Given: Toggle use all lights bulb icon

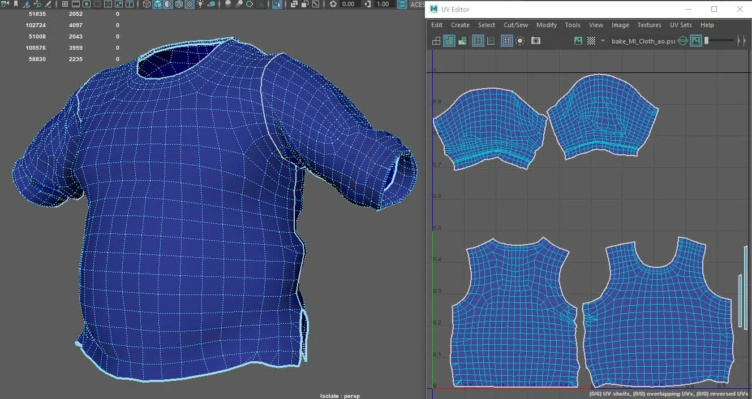Looking at the screenshot, I should click(x=201, y=5).
